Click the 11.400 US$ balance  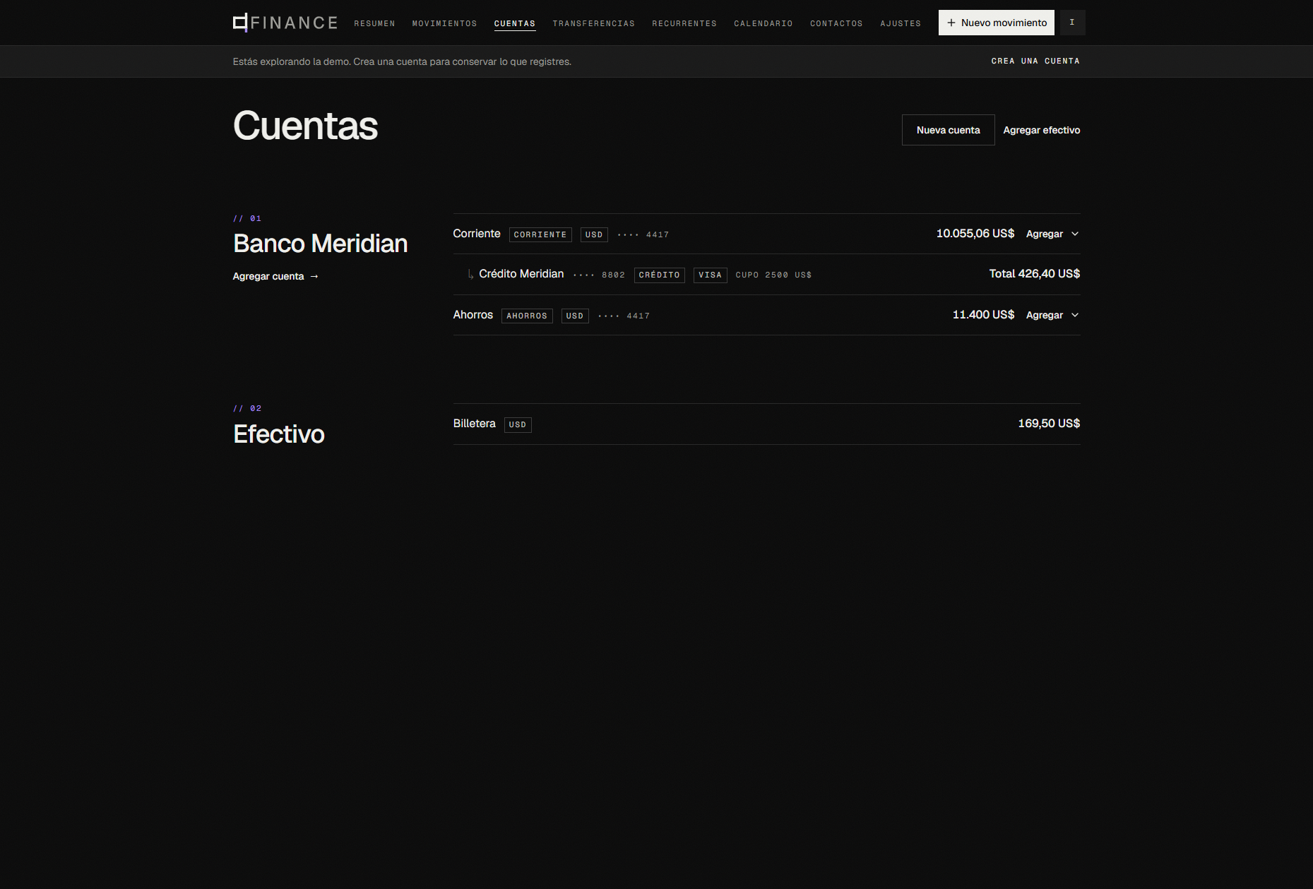(x=983, y=315)
